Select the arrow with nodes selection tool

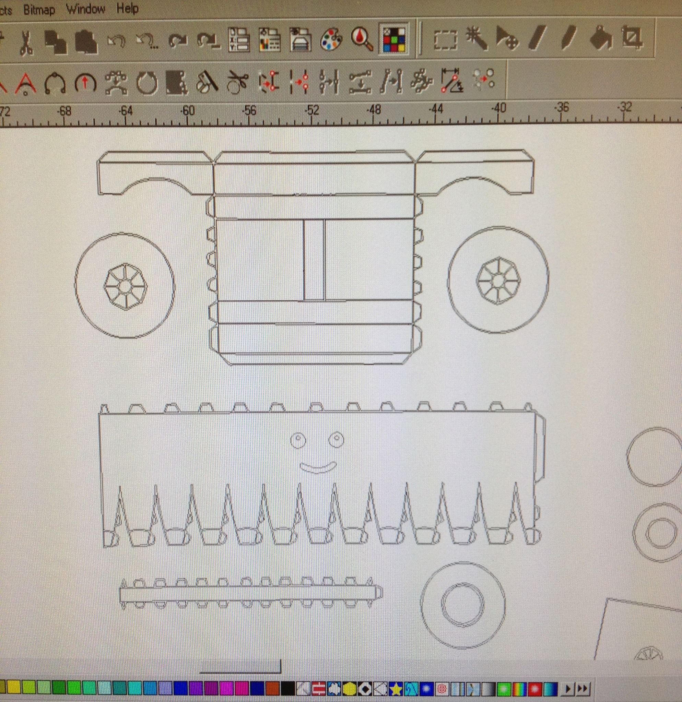point(507,38)
